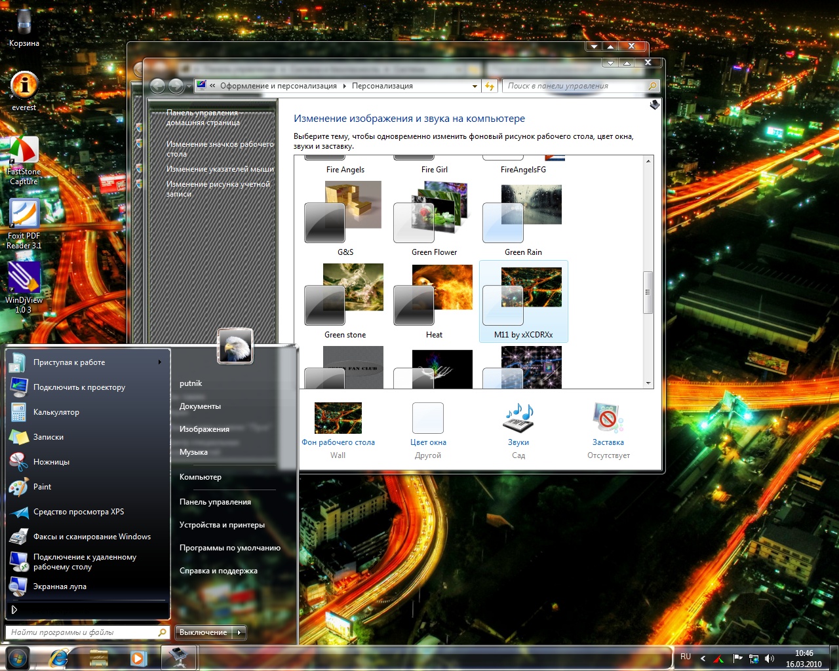Show hidden system tray icons
Viewport: 839px width, 671px height.
coord(703,659)
